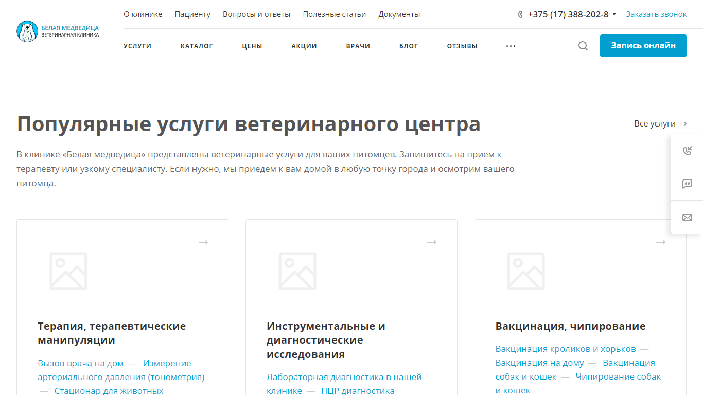Click the Вакцинация на дому link
703x395 pixels.
click(x=540, y=363)
